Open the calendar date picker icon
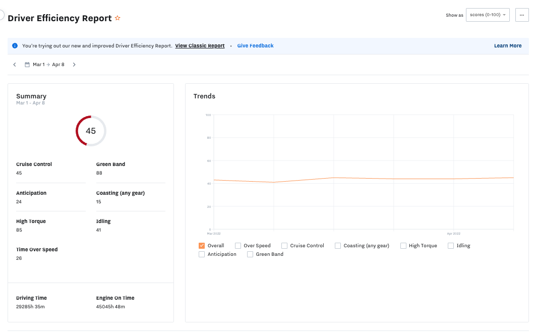This screenshot has height=332, width=534. [x=27, y=65]
